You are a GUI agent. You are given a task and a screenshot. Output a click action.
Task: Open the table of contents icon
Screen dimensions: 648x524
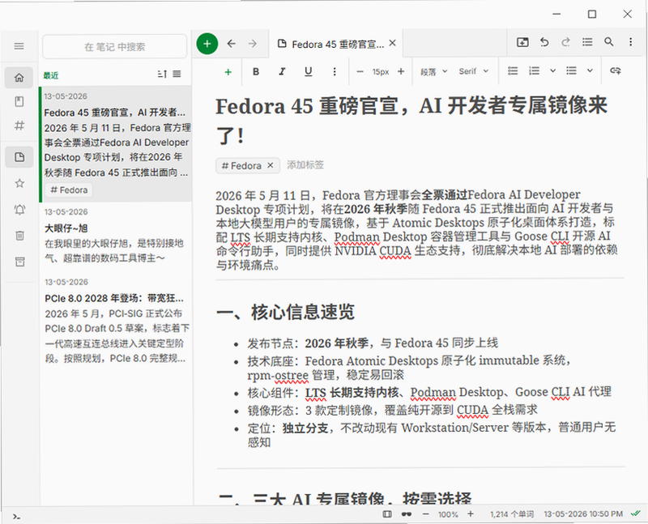pyautogui.click(x=587, y=42)
